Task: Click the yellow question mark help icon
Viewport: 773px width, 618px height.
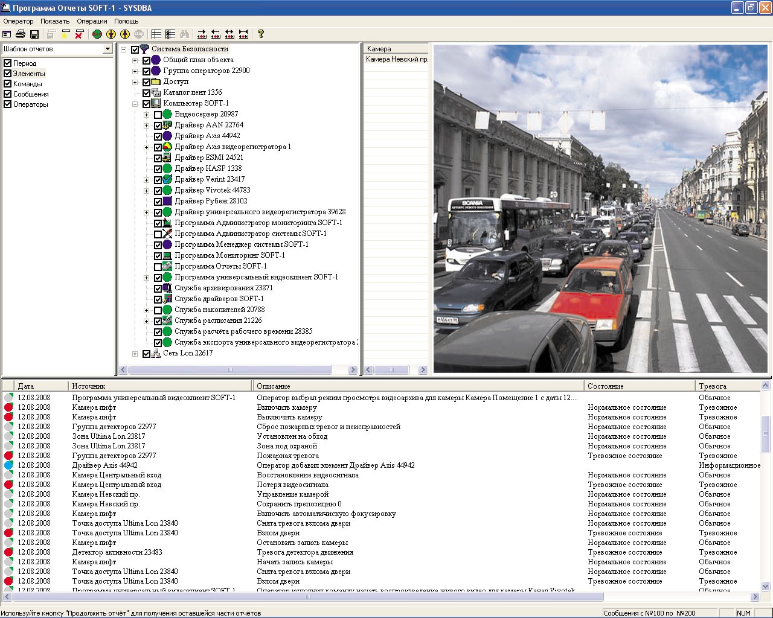Action: (x=261, y=34)
